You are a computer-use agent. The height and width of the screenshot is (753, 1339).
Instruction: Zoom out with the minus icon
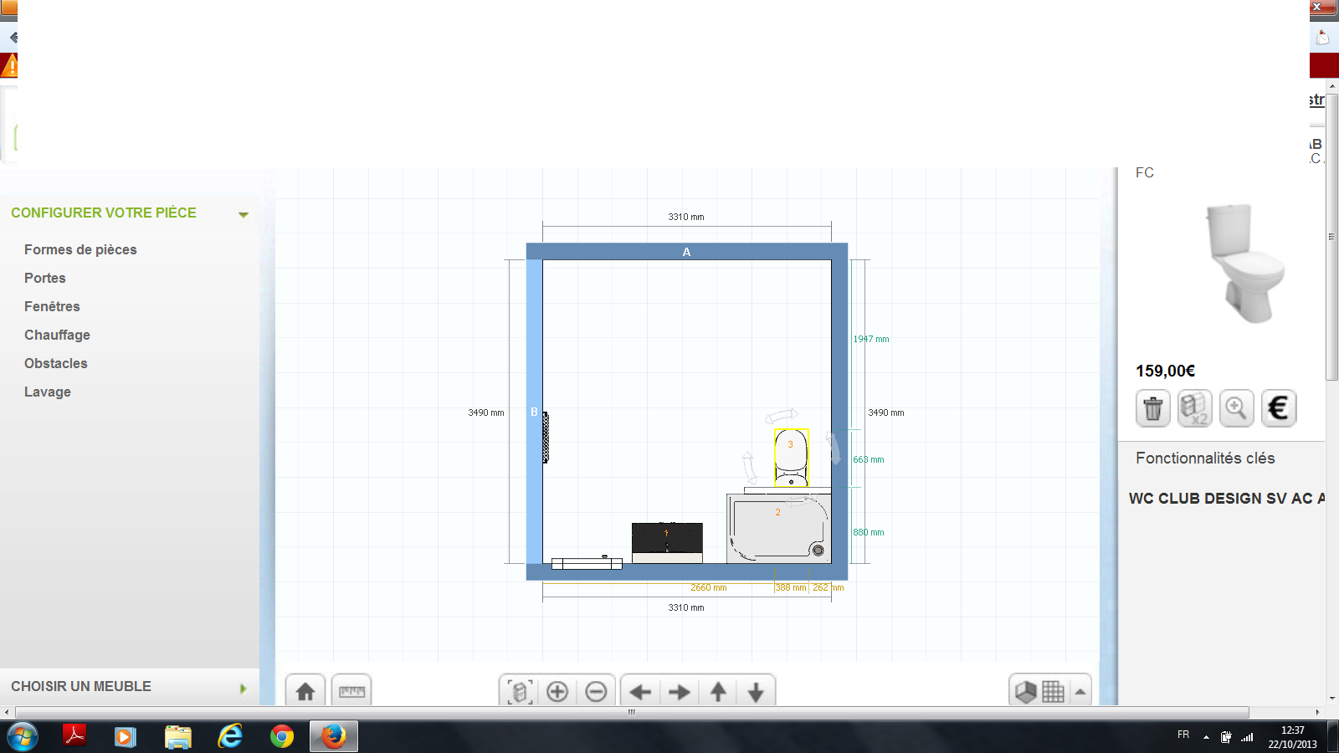[x=596, y=692]
